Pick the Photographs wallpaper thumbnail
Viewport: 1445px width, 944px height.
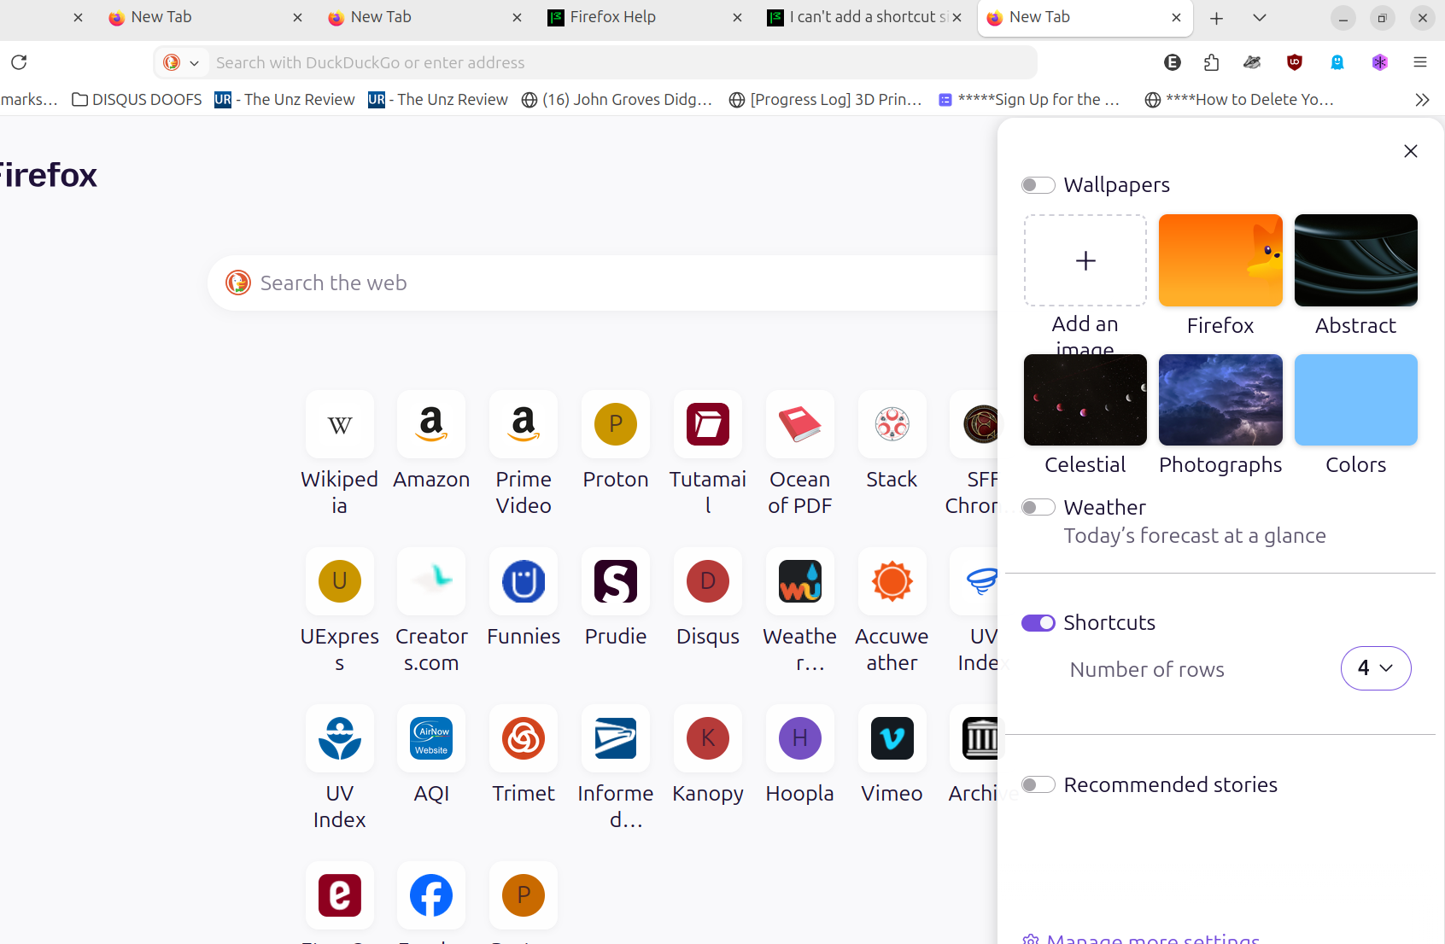click(1220, 399)
